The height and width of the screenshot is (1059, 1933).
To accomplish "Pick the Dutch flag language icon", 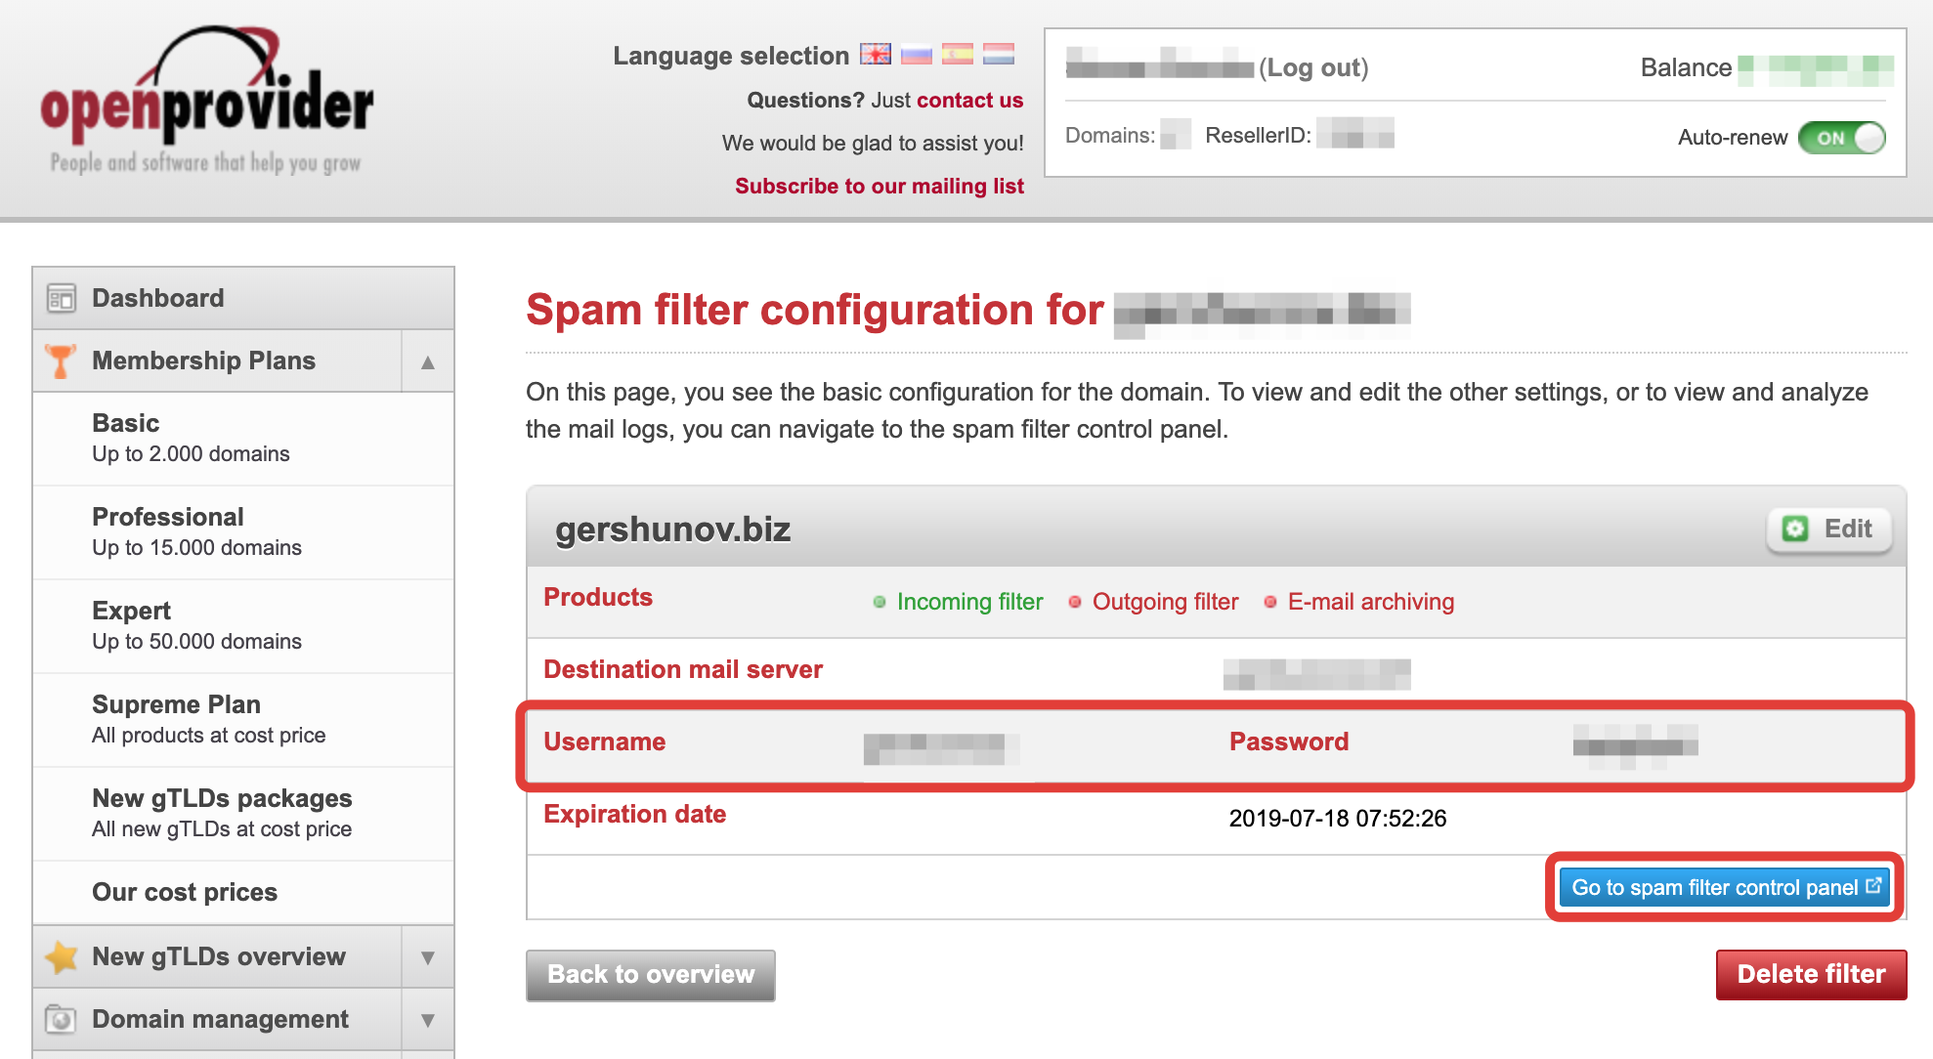I will click(999, 55).
